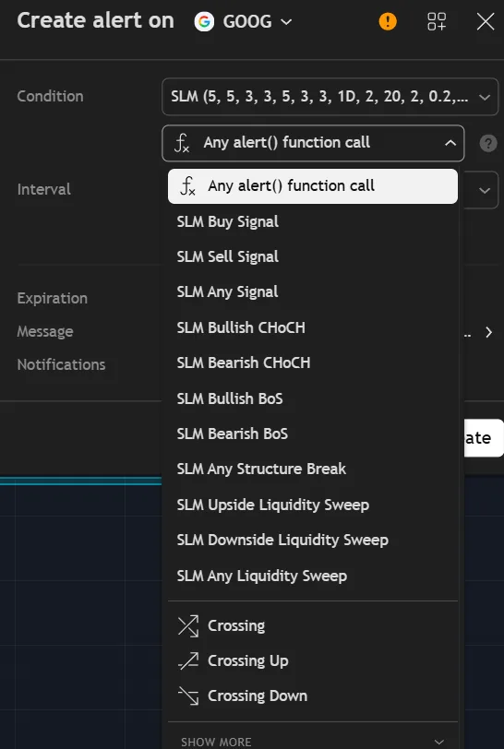Choose SLM Sell Signal option

pyautogui.click(x=313, y=257)
